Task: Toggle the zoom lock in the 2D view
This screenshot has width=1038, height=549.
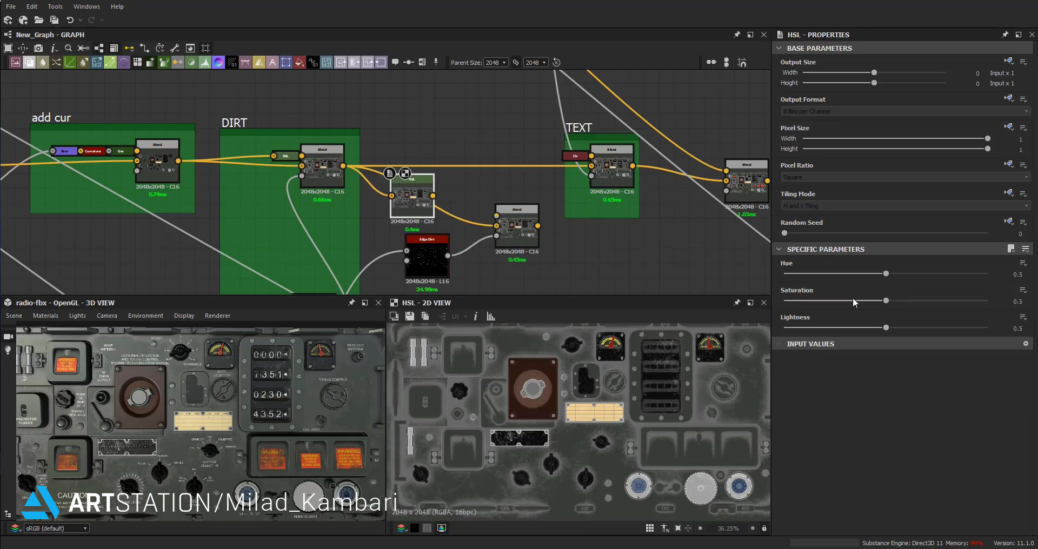Action: 764,528
